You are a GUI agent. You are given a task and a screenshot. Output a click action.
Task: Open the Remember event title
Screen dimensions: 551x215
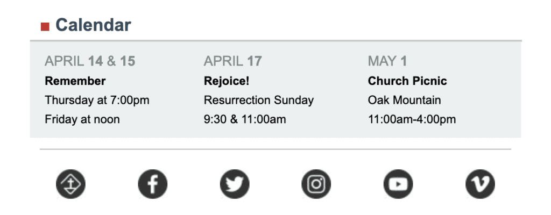tap(75, 81)
